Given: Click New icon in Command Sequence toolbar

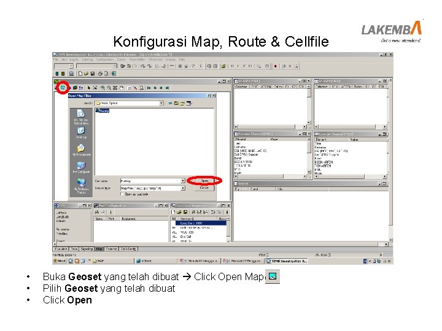Looking at the screenshot, I should tap(173, 212).
